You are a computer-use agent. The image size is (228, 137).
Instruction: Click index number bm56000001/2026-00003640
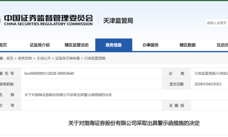(49, 74)
